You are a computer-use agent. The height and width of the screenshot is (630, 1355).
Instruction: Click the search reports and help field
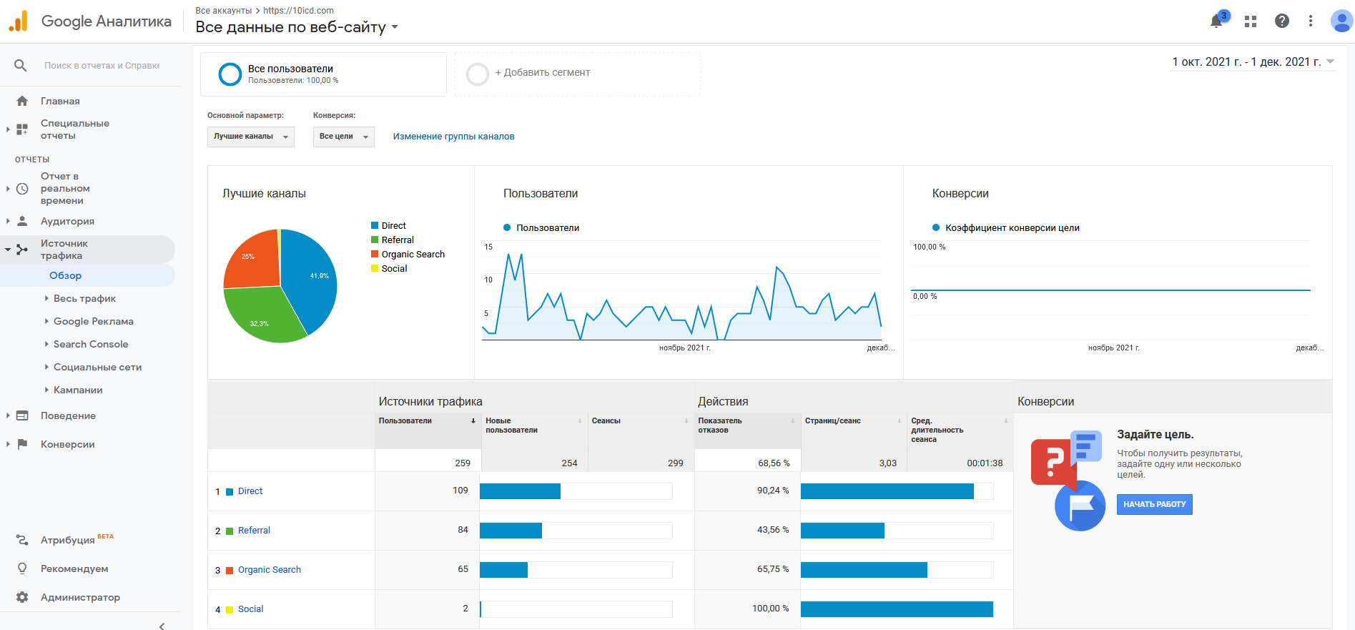102,66
